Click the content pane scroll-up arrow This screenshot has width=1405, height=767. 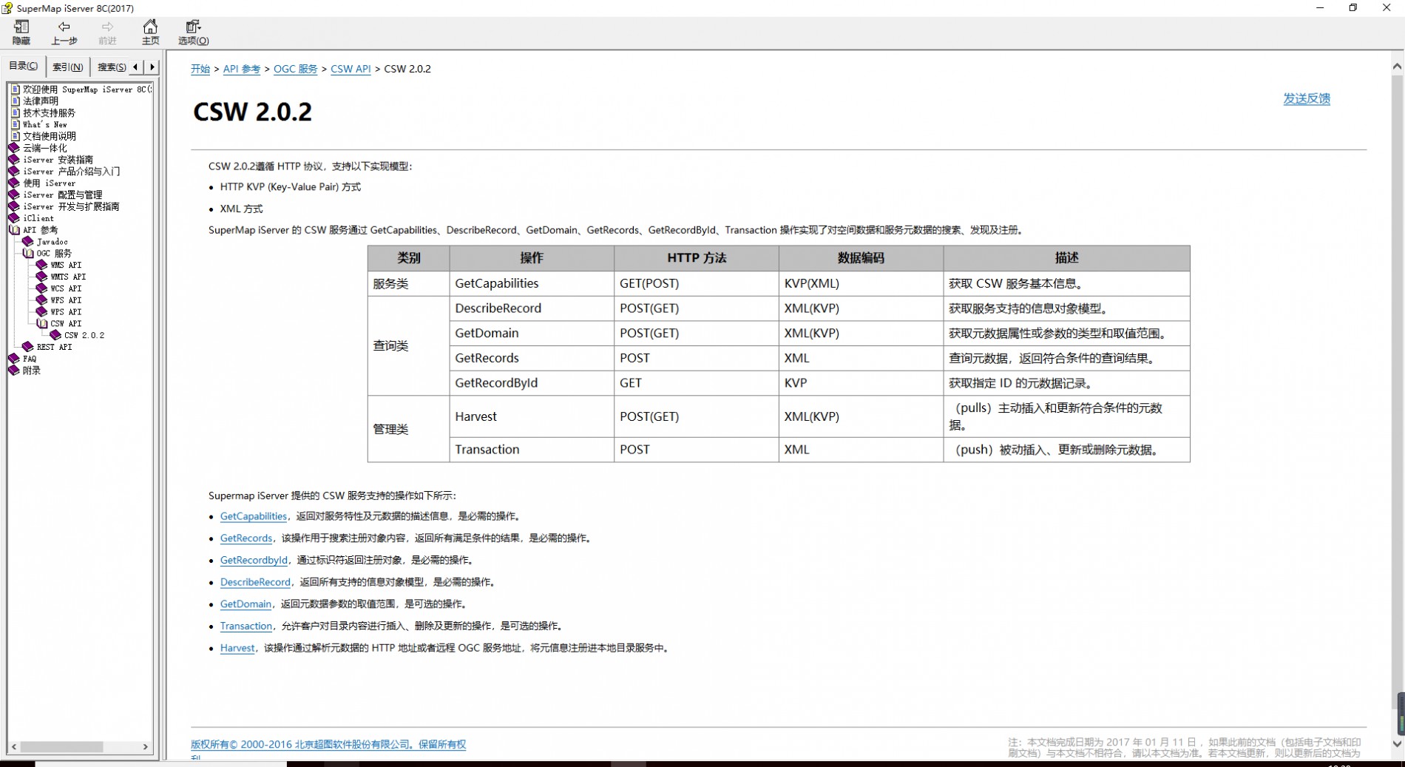click(1397, 67)
